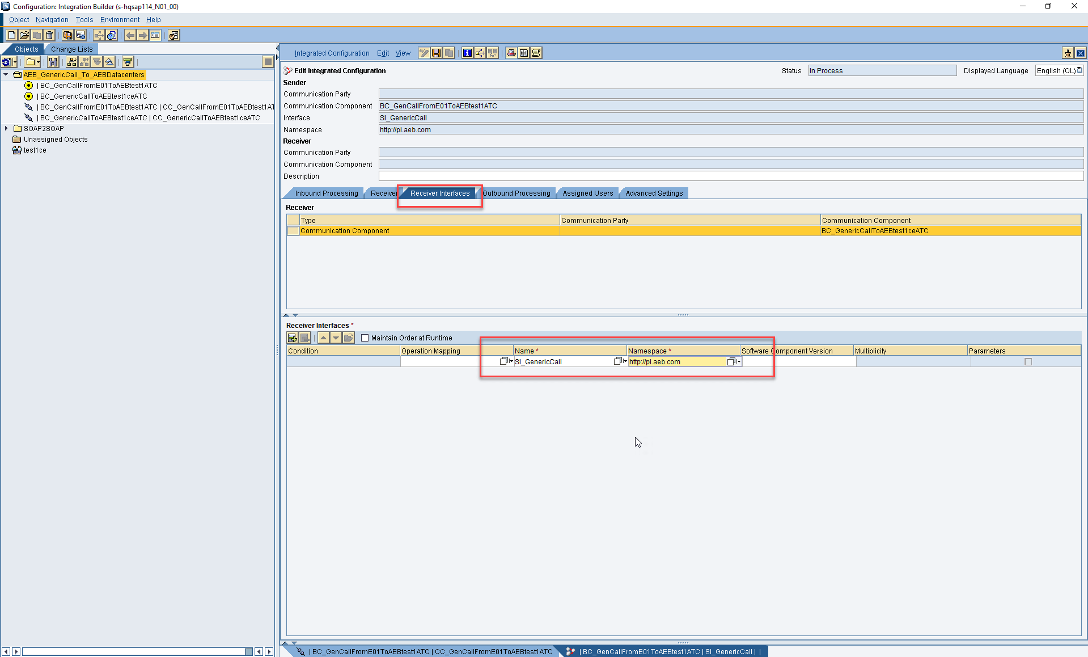Open the filter icon in the Objects toolbar
This screenshot has height=657, width=1088.
click(x=128, y=62)
